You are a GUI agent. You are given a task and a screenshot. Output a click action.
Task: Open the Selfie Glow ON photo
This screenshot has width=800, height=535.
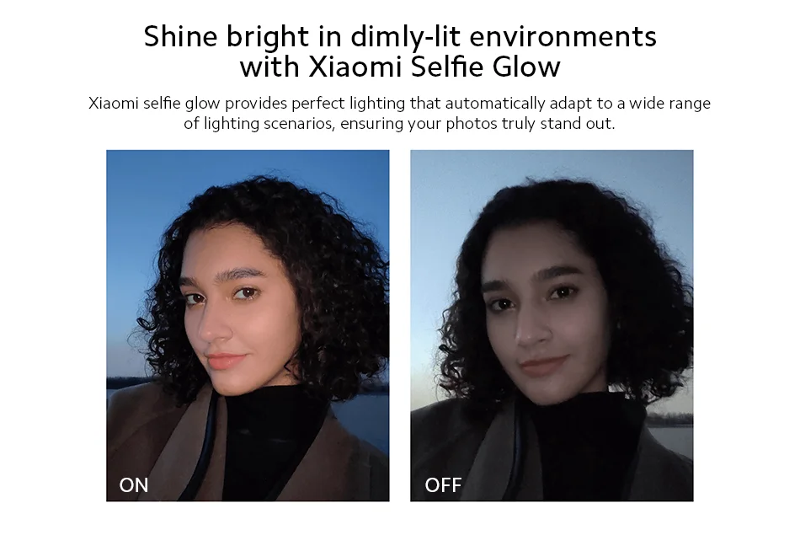248,325
